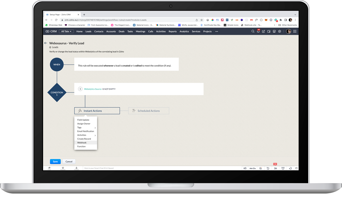This screenshot has width=342, height=201.
Task: Open the Setup settings gear icon
Action: (x=280, y=31)
